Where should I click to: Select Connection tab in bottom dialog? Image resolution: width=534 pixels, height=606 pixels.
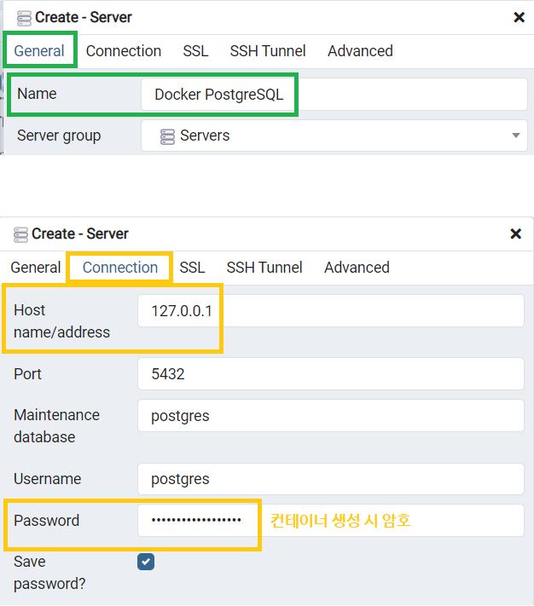(x=120, y=268)
